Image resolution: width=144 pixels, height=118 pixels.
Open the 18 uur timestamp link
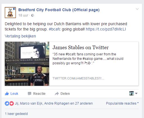[x=23, y=15]
